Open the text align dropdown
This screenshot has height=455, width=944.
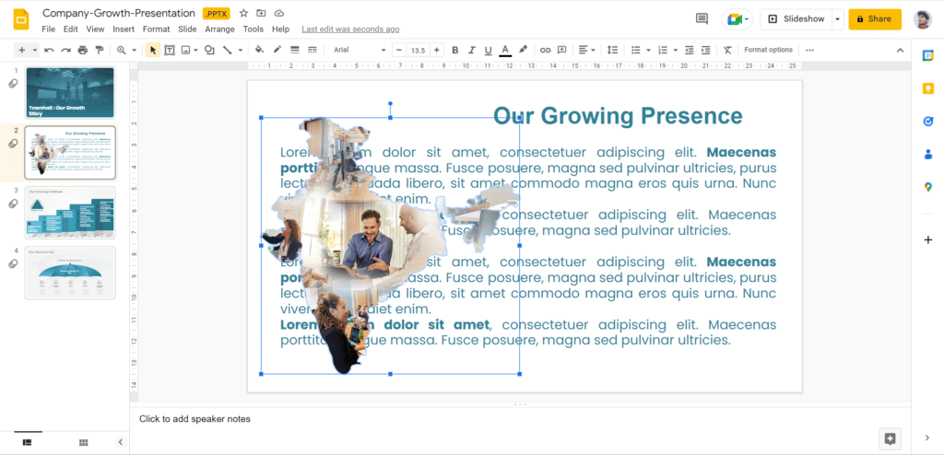coord(586,50)
